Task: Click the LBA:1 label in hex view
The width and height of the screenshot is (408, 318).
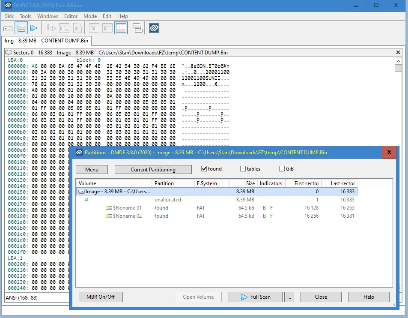Action: pyautogui.click(x=15, y=258)
